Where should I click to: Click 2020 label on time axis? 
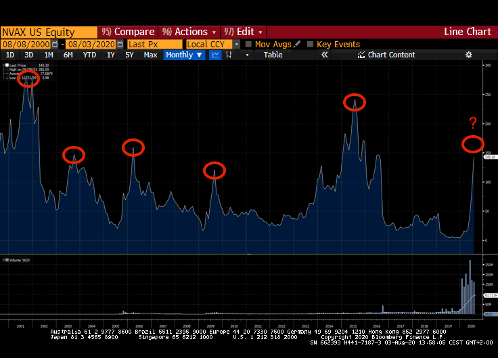472,326
